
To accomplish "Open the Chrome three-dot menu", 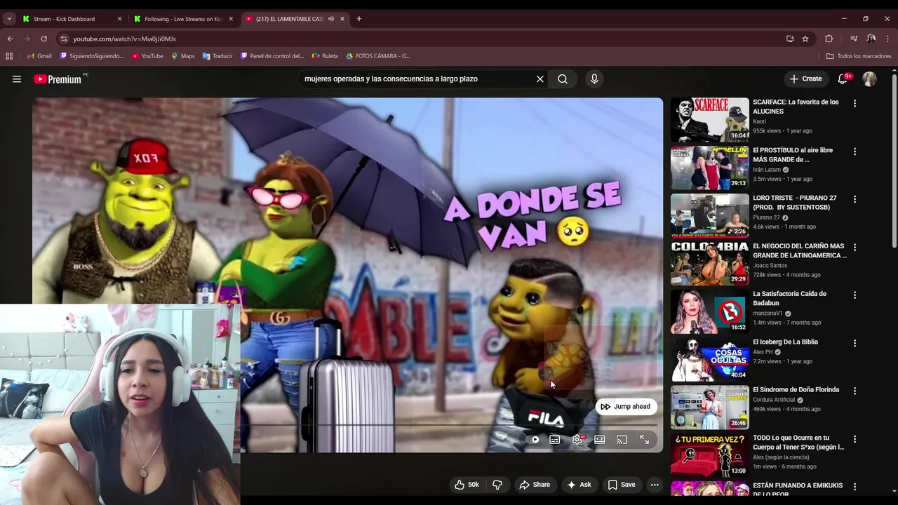I will click(888, 39).
